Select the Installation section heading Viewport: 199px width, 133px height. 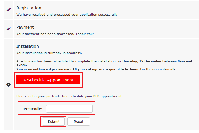click(28, 46)
